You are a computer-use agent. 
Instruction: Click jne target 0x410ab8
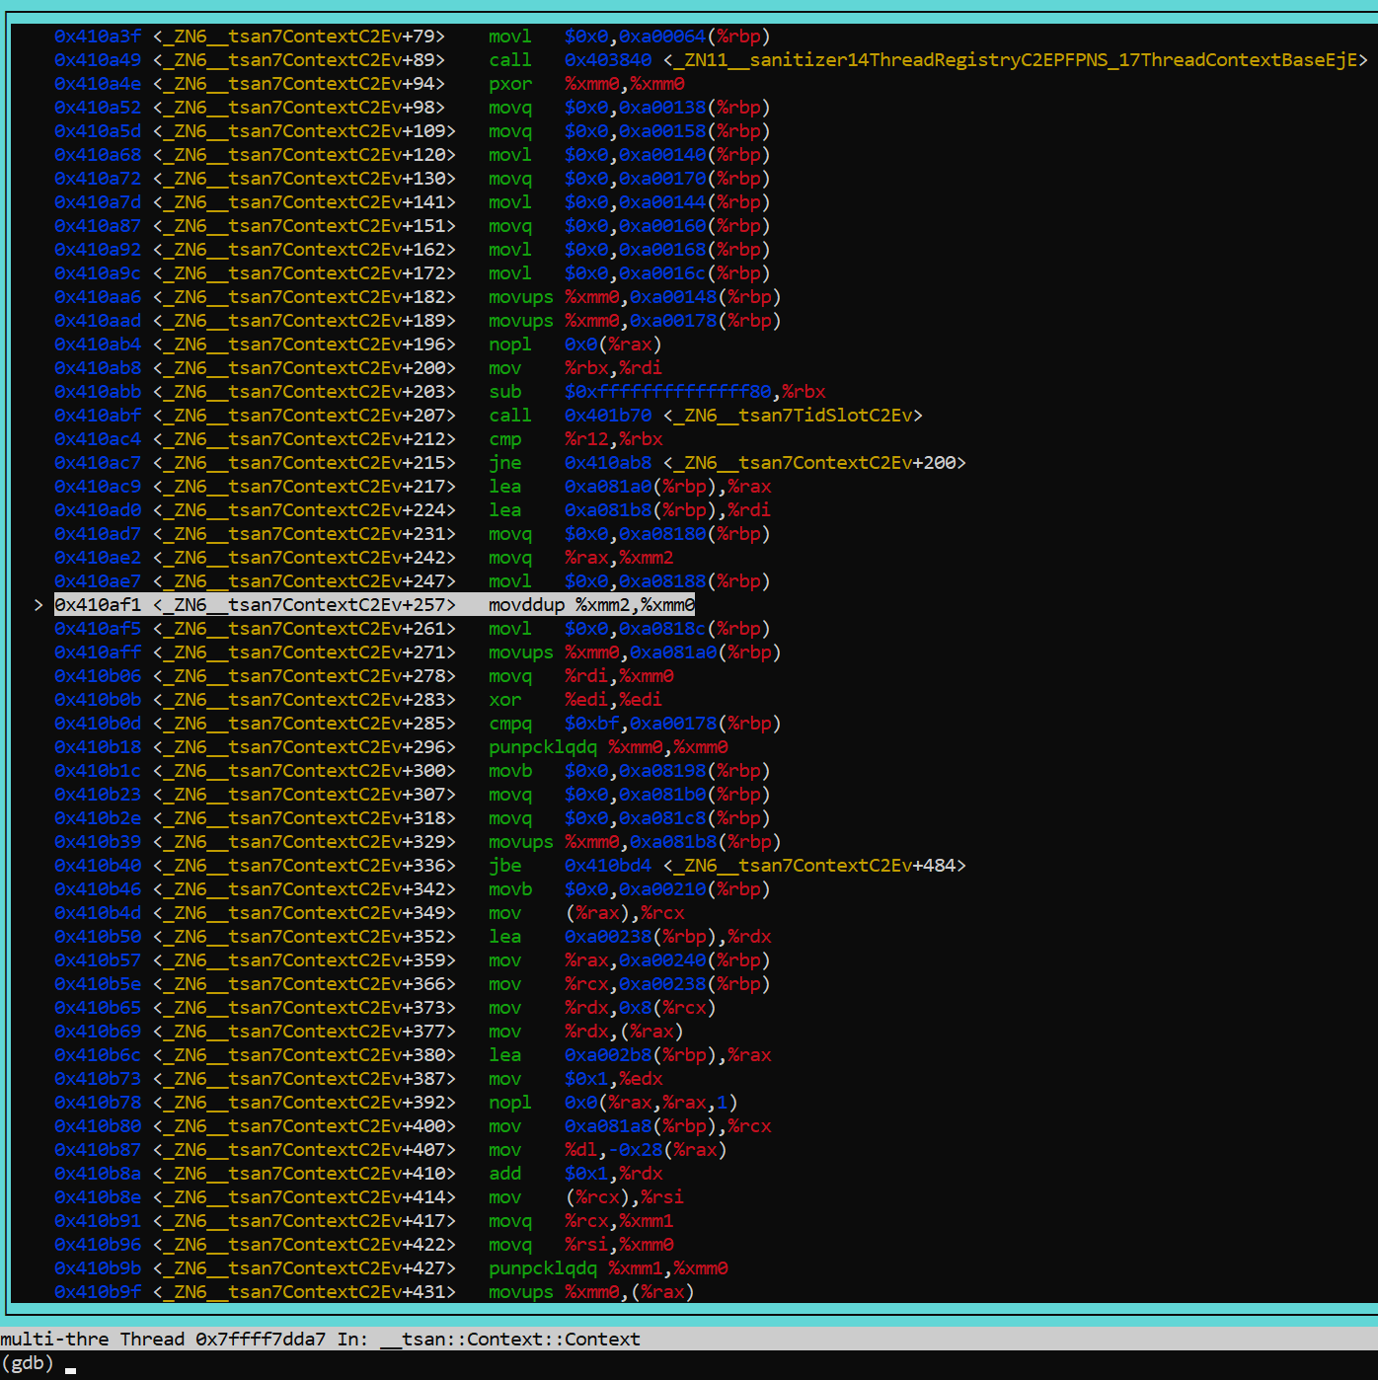click(x=608, y=463)
